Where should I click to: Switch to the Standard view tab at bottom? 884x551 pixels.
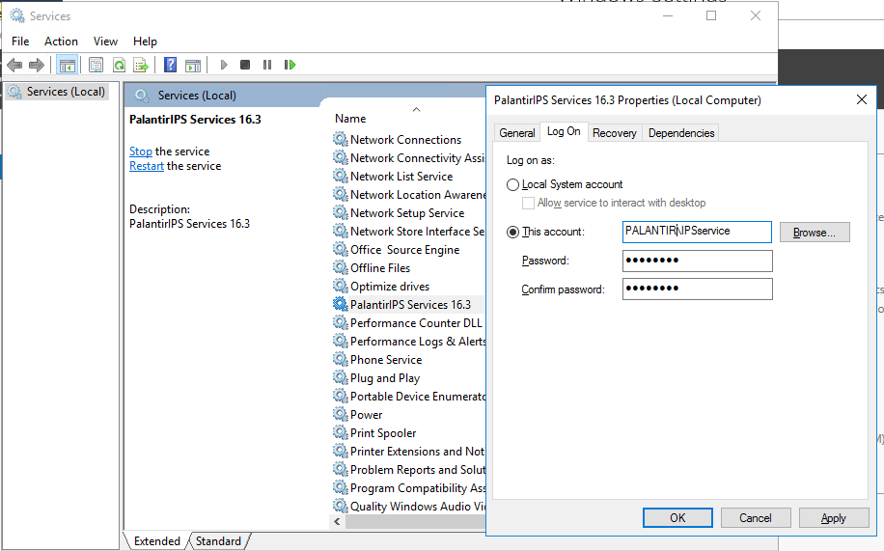(218, 541)
